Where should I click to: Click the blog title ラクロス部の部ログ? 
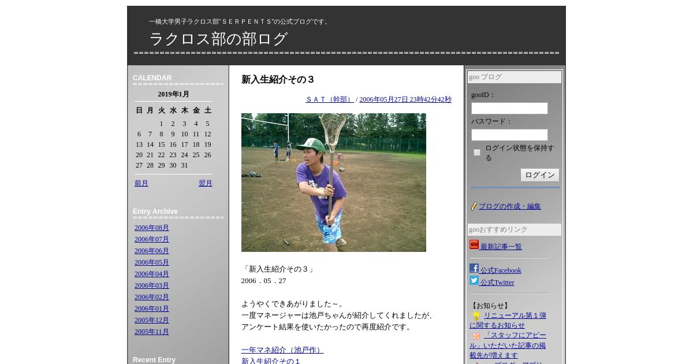click(218, 39)
